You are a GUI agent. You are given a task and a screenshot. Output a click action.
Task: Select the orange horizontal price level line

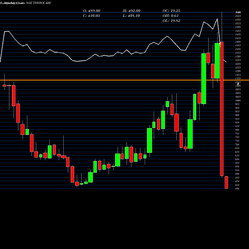(124, 80)
